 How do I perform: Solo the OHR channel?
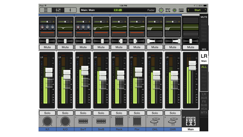tap(173, 113)
